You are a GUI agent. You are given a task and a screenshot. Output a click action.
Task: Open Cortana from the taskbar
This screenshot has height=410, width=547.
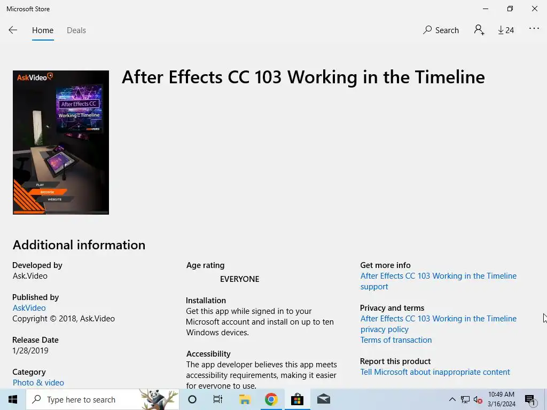click(192, 399)
